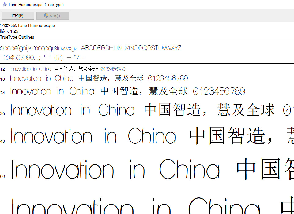
Task: Click the uppercase alphabet sample 'ABCDEFGHIJKLMNOPQRSTUVWXYZ'
Action: click(x=131, y=48)
